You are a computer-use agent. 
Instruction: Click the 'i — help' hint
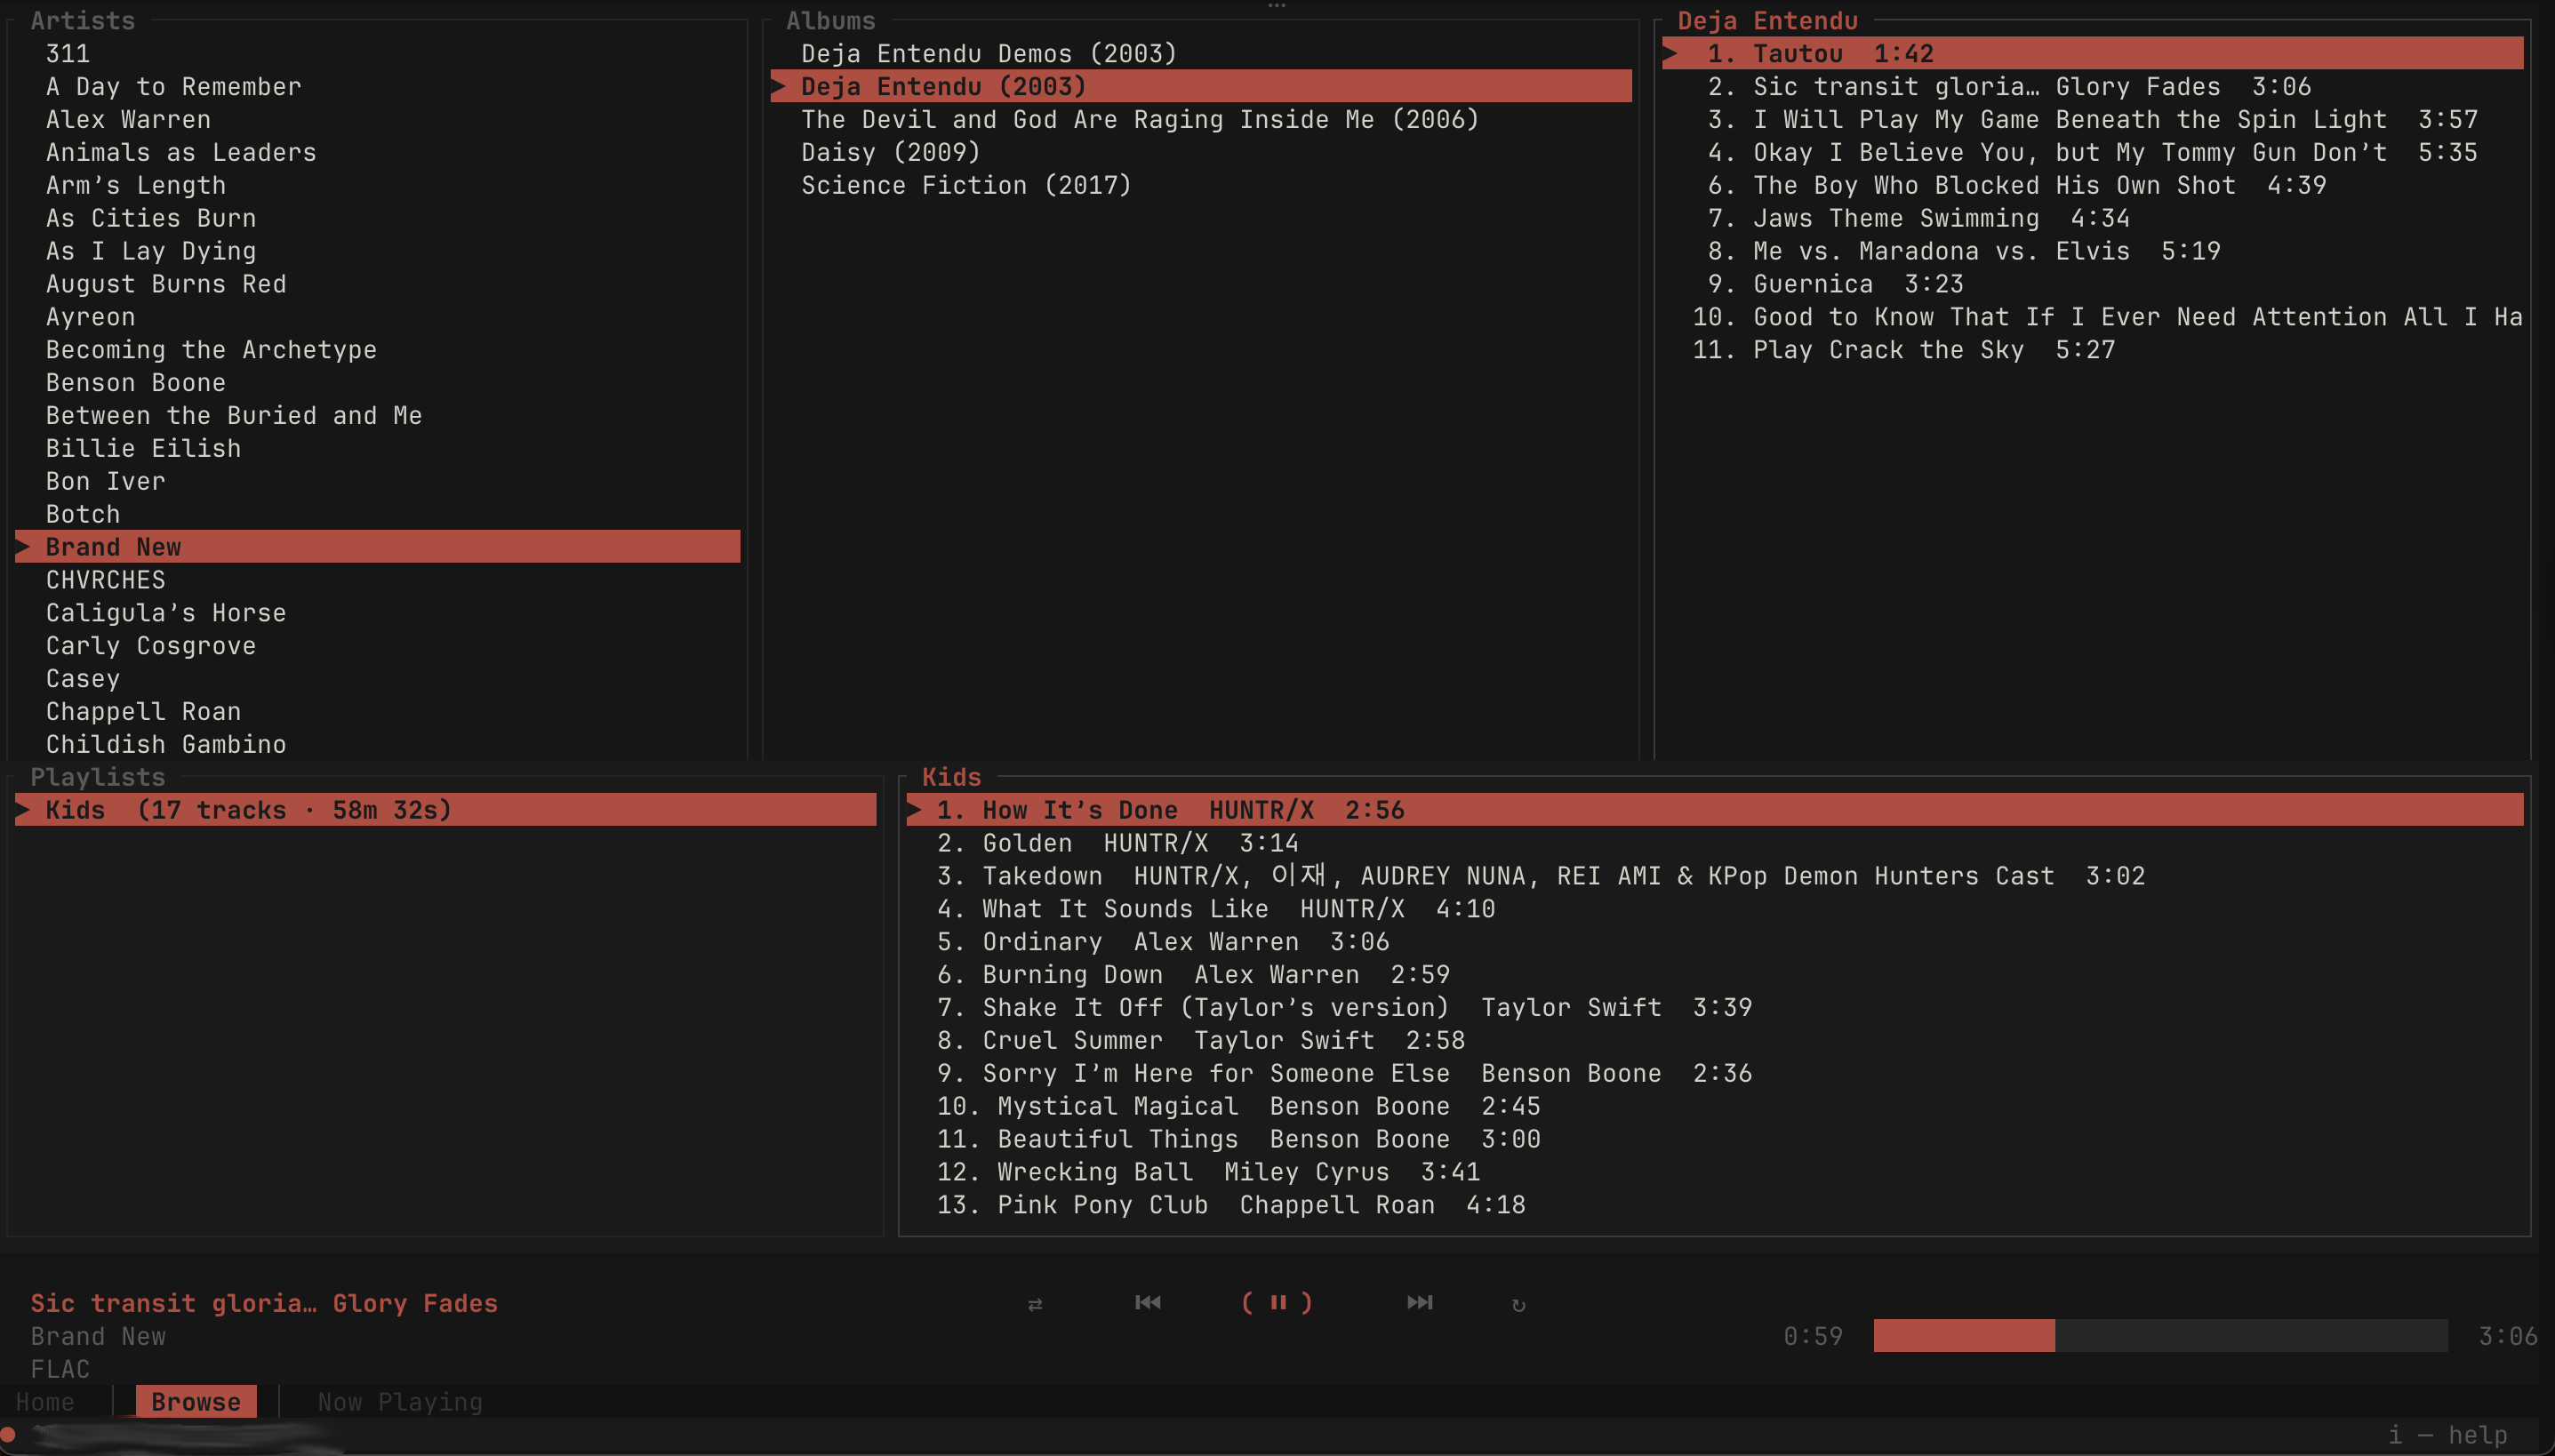click(2448, 1436)
